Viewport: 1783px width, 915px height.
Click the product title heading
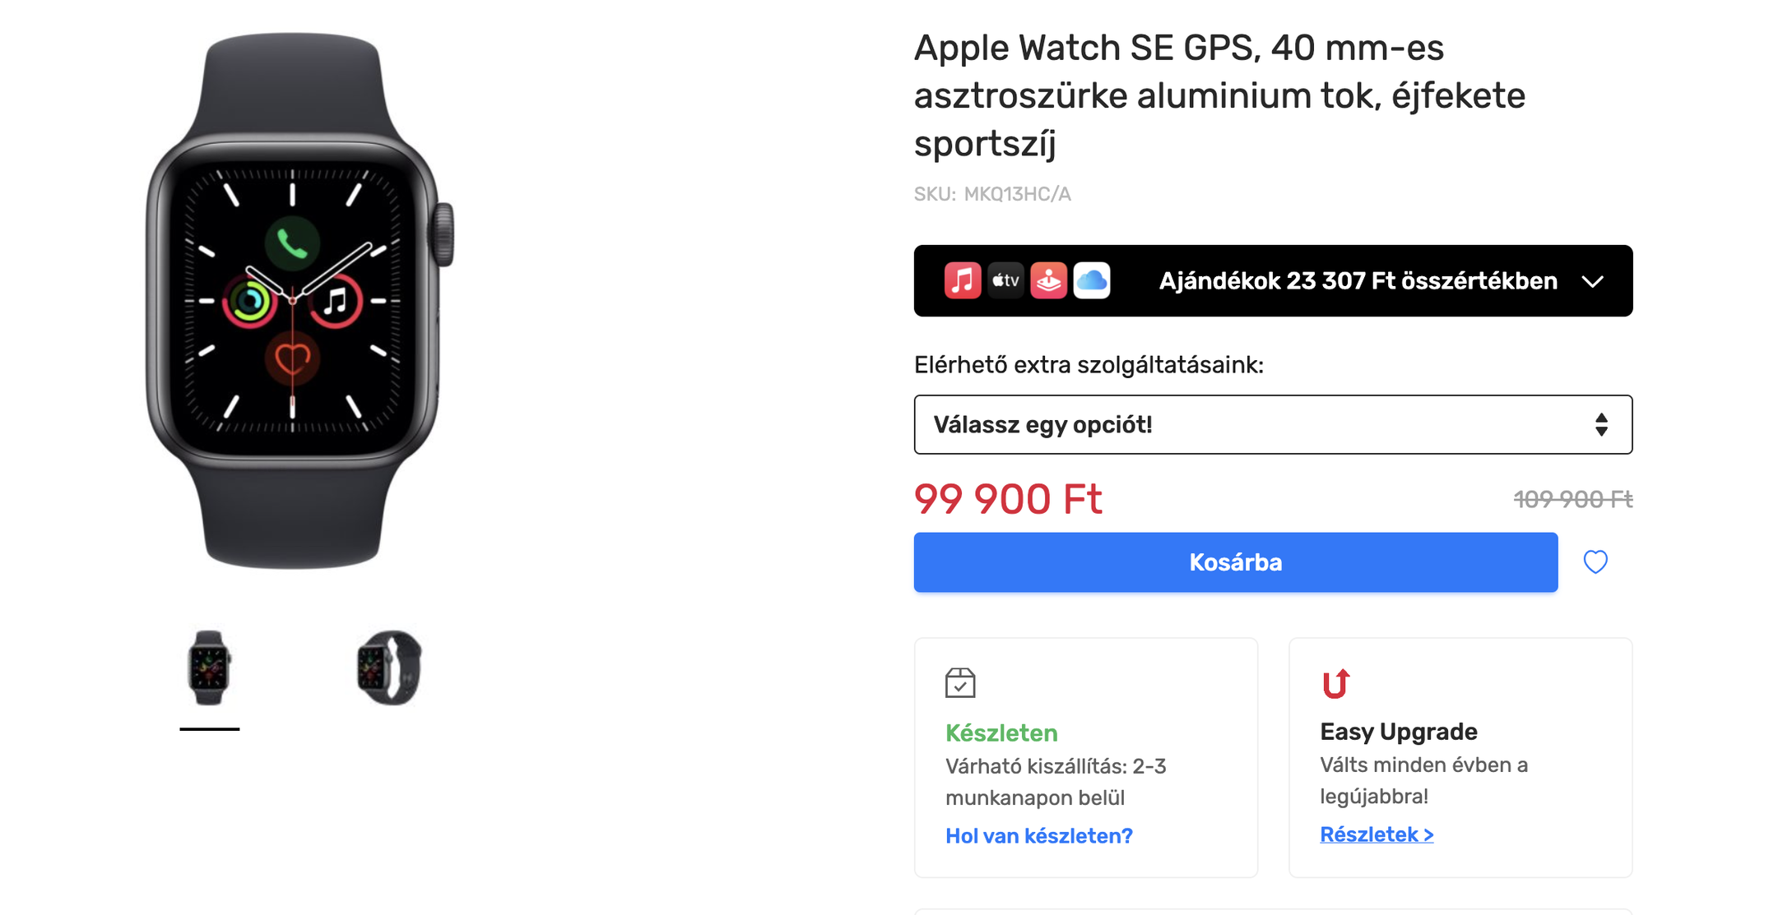click(1219, 95)
